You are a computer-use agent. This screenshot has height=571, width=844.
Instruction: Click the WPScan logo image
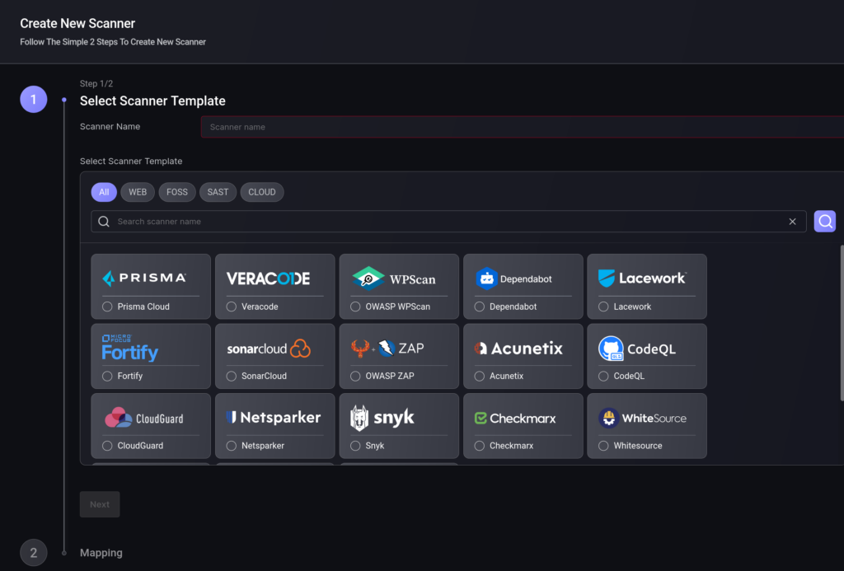(393, 278)
